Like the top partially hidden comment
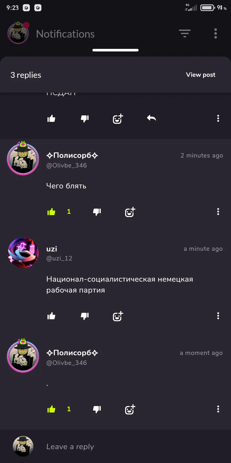 point(51,119)
